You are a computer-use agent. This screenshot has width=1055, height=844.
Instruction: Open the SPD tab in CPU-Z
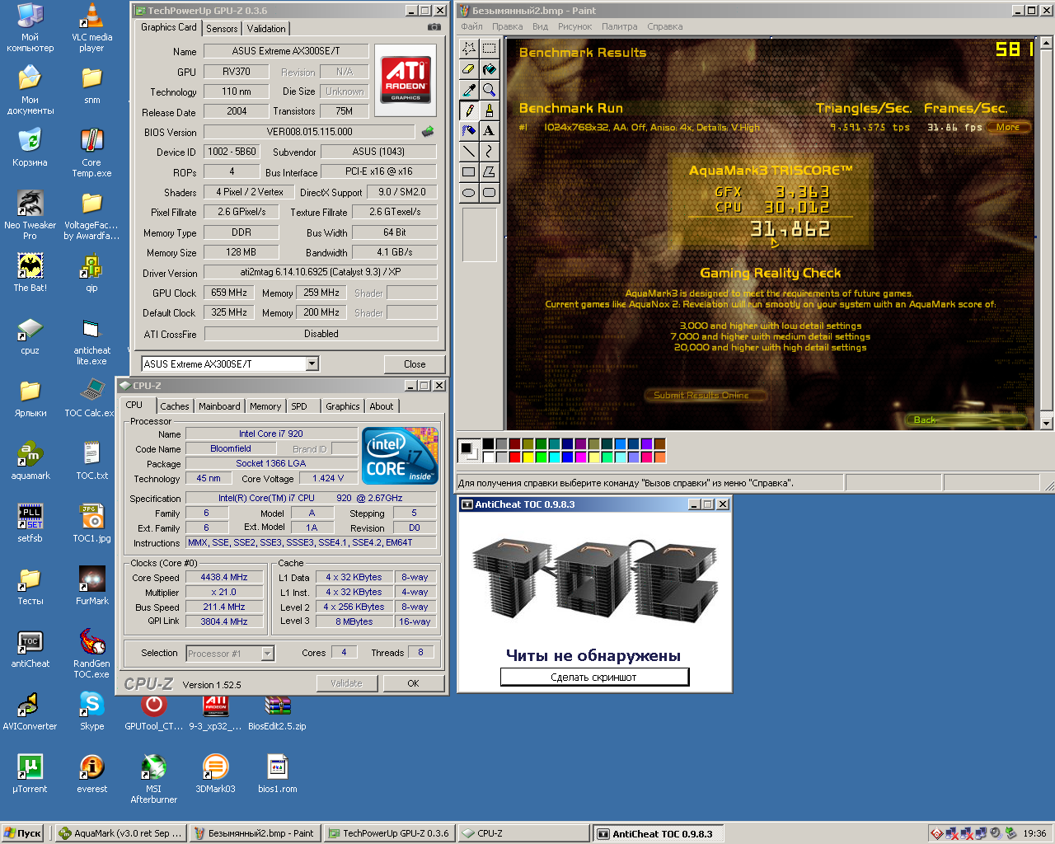click(299, 406)
